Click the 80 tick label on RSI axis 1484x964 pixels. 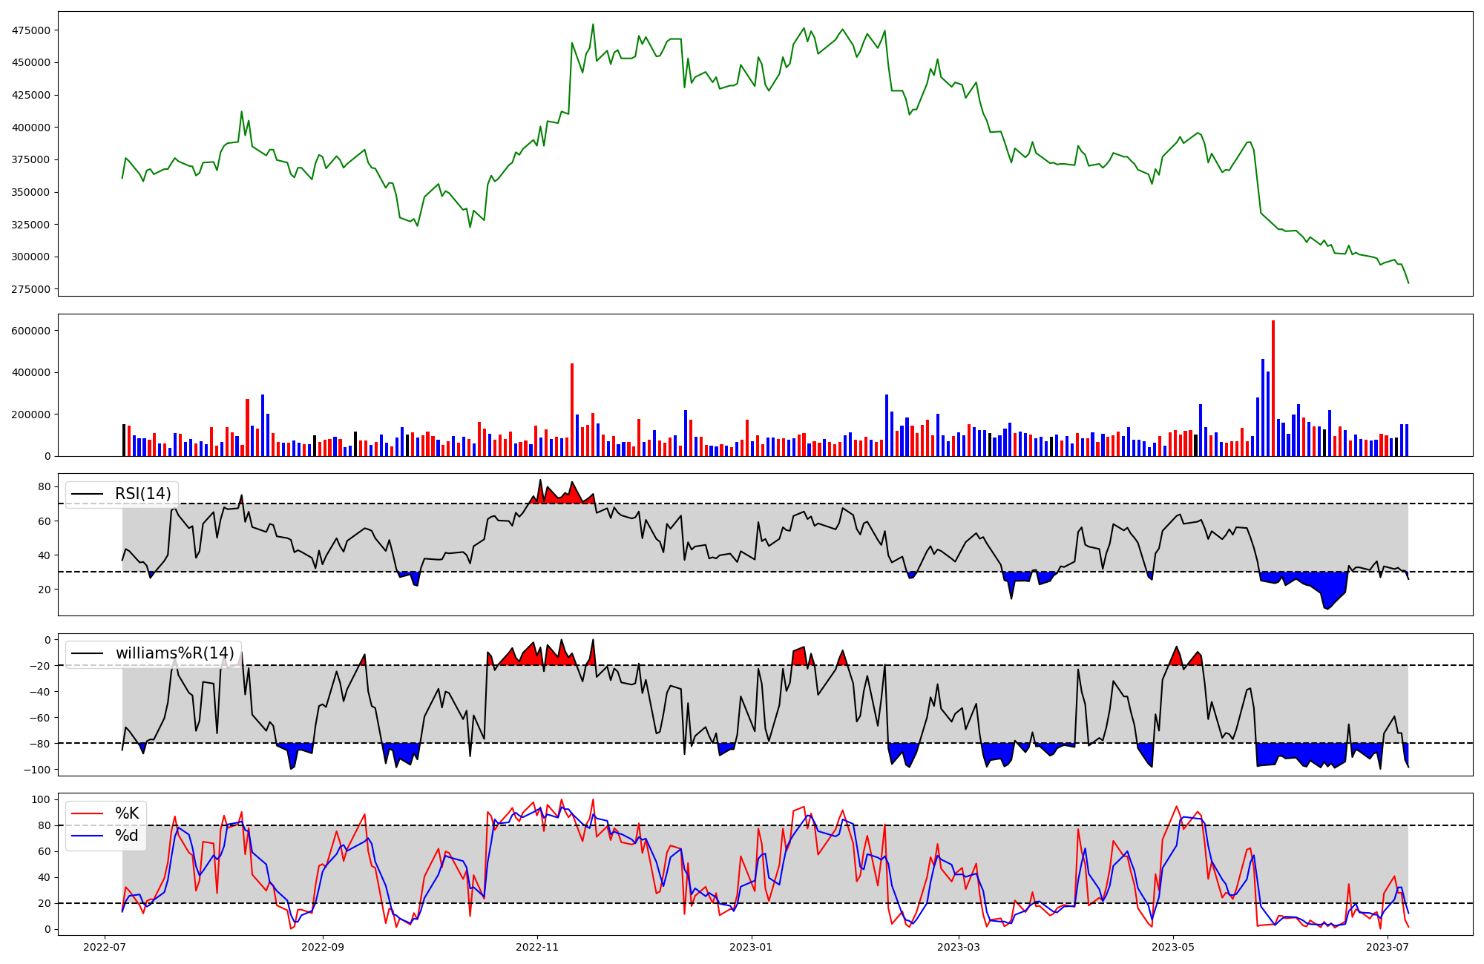click(45, 487)
